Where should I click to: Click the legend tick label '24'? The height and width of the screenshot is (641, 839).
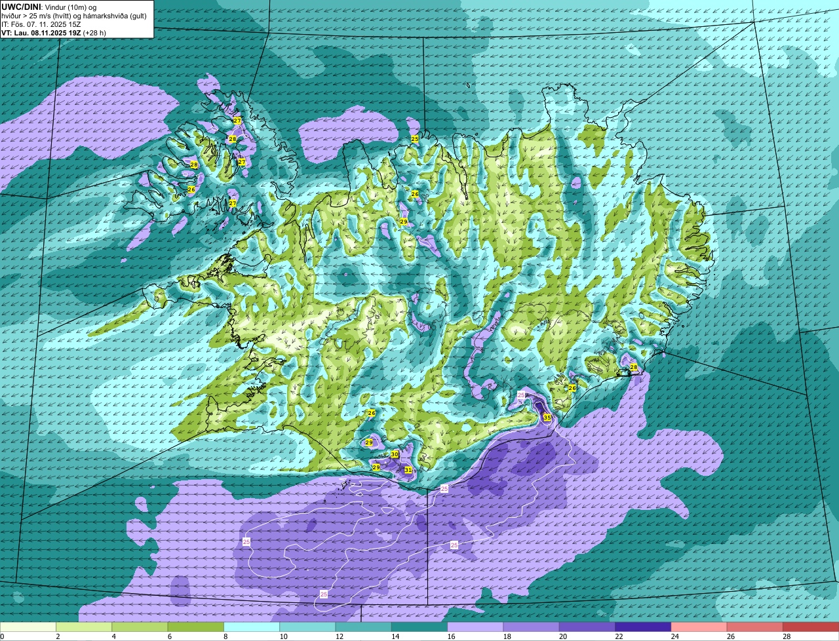pos(674,636)
